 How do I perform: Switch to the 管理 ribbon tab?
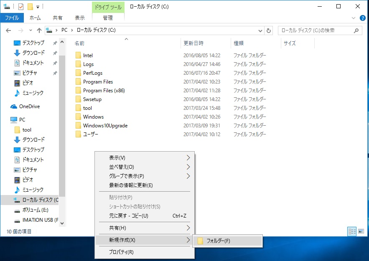click(108, 18)
